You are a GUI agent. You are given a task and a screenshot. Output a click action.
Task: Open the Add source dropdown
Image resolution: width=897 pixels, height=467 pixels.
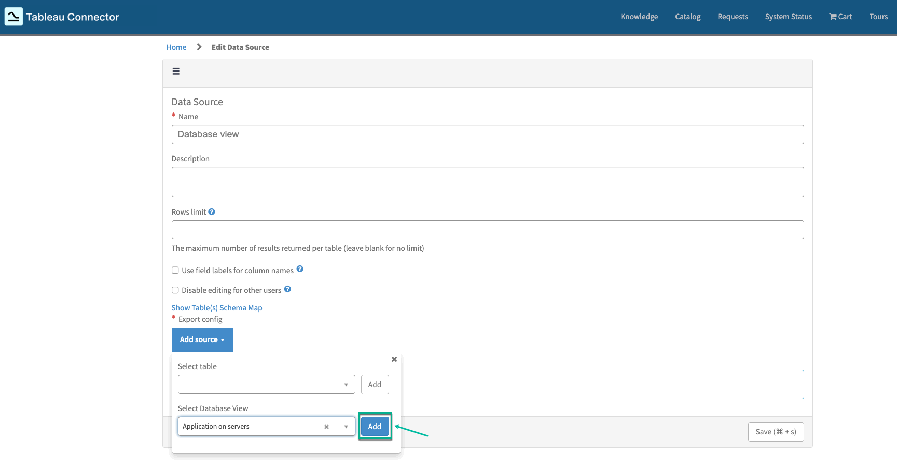[x=202, y=339]
